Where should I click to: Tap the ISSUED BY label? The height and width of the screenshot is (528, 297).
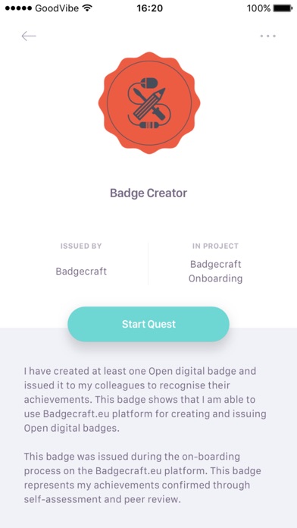81,246
